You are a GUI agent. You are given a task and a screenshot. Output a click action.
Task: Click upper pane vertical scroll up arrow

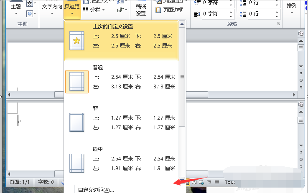pyautogui.click(x=301, y=41)
